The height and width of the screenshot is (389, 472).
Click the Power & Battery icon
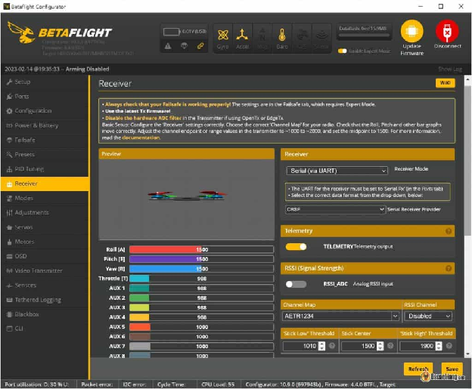click(9, 125)
